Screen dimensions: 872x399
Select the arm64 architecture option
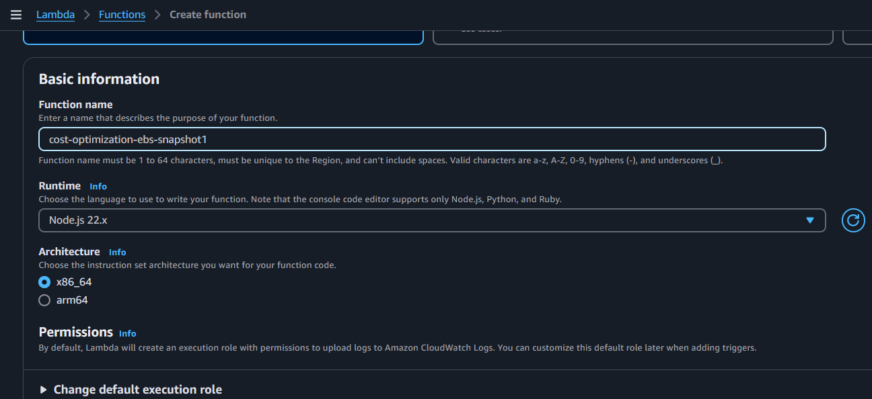tap(63, 300)
